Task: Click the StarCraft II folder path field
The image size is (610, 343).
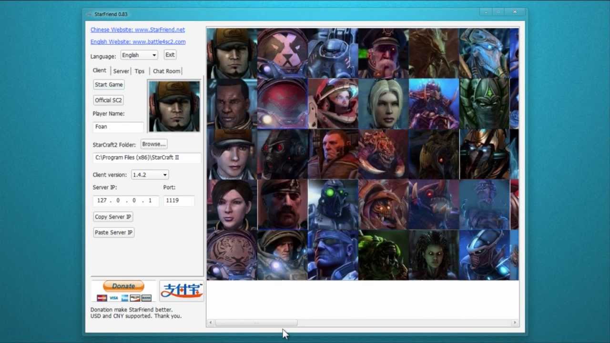Action: click(x=147, y=158)
